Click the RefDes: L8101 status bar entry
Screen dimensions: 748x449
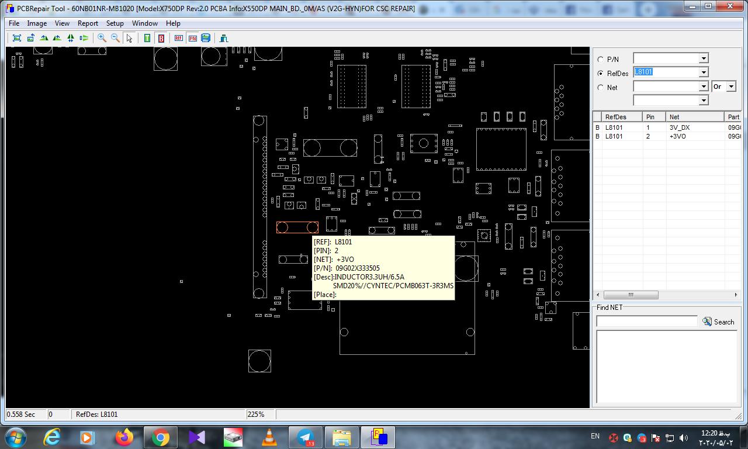96,415
